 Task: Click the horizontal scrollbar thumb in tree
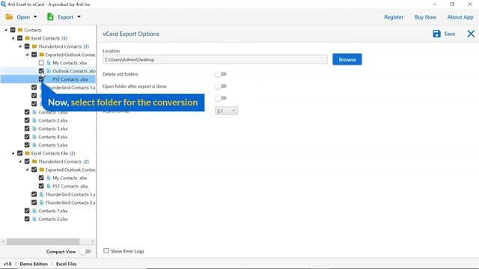click(x=43, y=241)
